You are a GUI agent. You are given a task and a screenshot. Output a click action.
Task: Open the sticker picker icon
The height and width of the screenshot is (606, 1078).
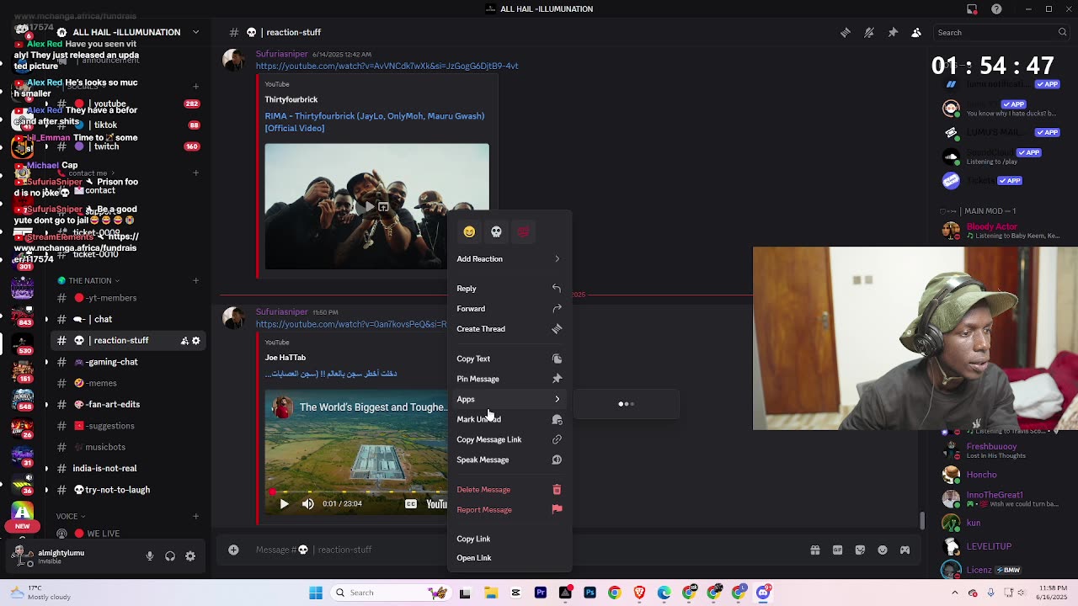click(860, 550)
